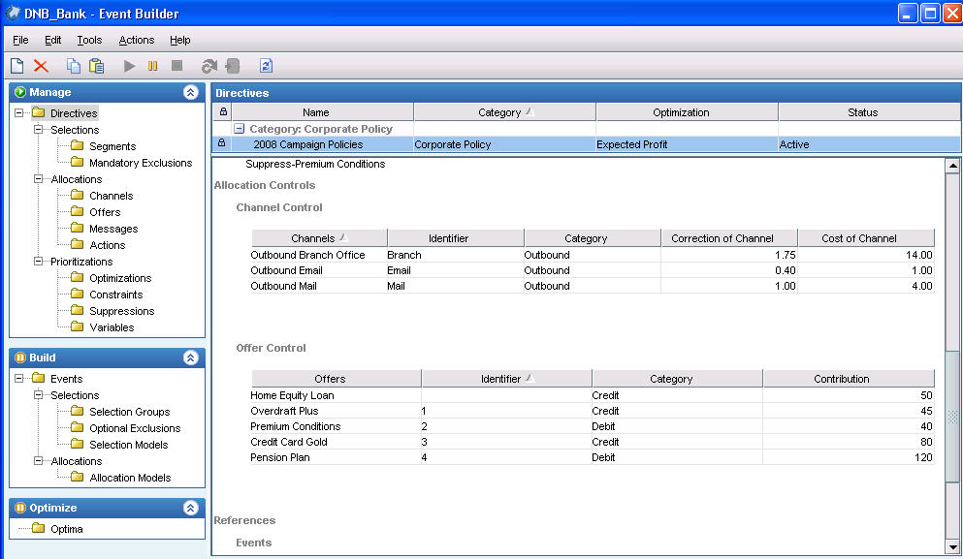Open the Allocation Models folder
The image size is (963, 559).
[120, 478]
